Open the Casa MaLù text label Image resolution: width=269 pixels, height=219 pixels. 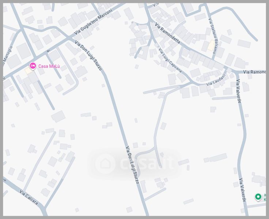pos(49,66)
